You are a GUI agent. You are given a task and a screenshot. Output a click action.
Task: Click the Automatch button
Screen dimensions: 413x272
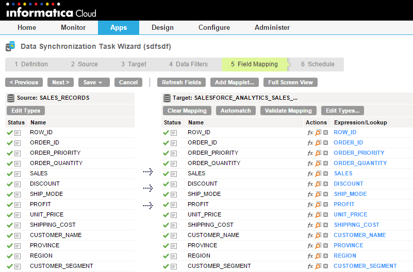click(236, 111)
